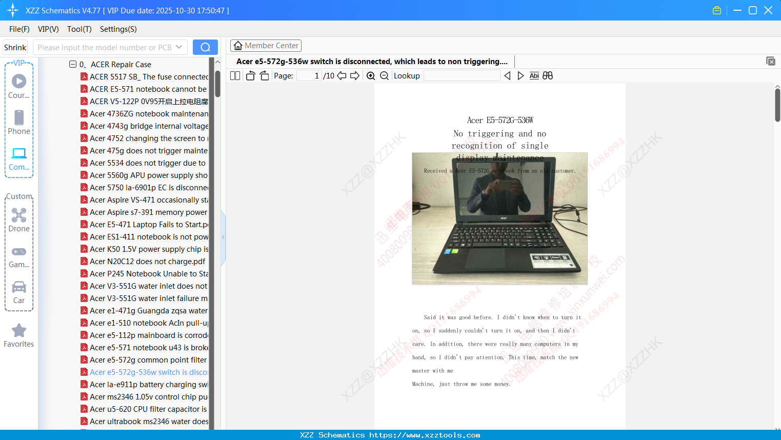Image resolution: width=781 pixels, height=440 pixels.
Task: Click the popup window icon at top right of viewer
Action: coord(771,61)
